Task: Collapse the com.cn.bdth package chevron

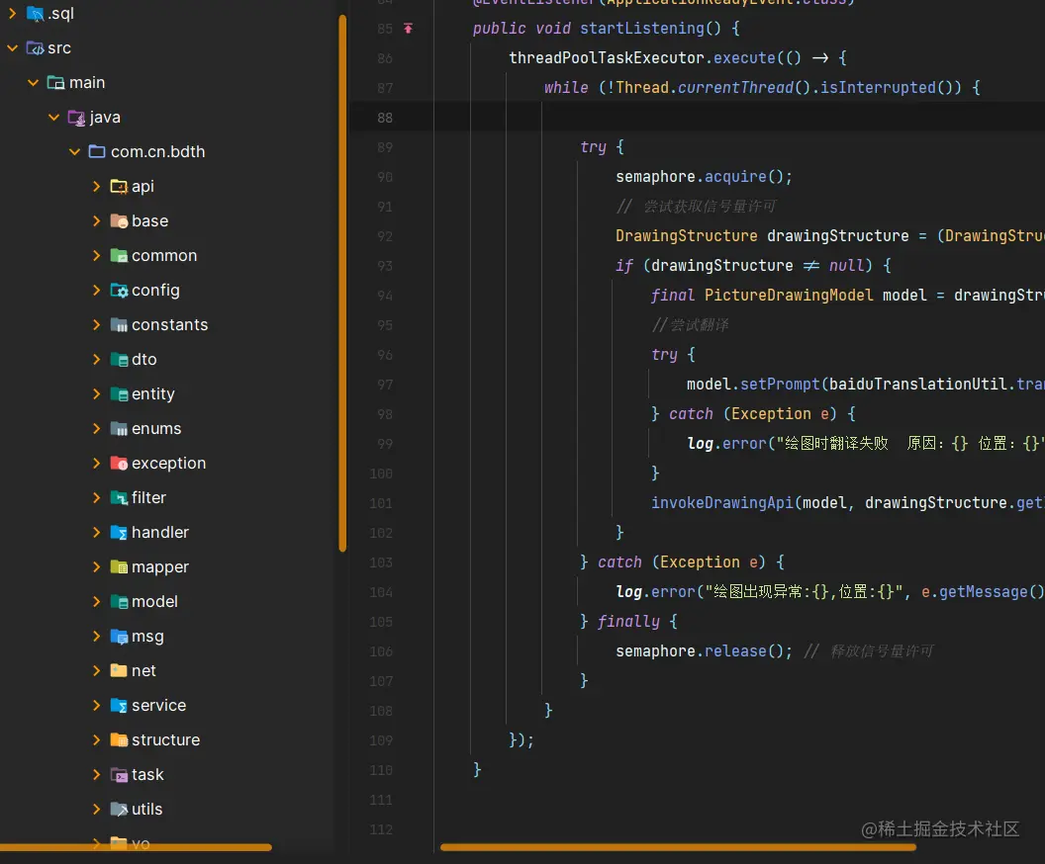Action: 74,152
